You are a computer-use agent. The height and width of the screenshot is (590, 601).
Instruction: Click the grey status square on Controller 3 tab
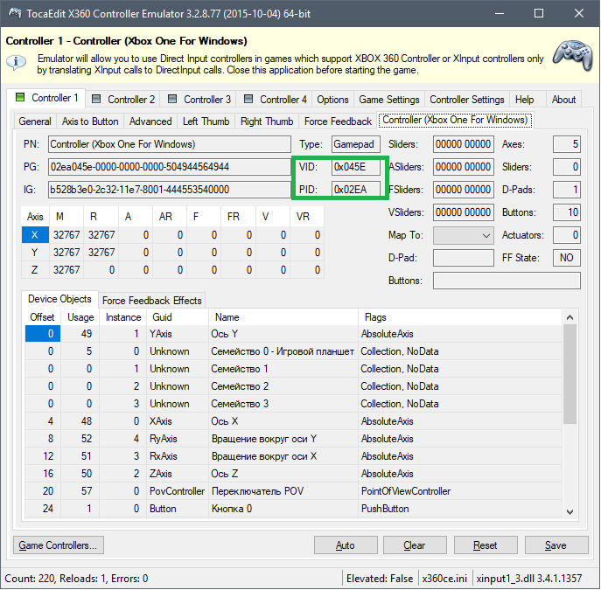(x=172, y=99)
